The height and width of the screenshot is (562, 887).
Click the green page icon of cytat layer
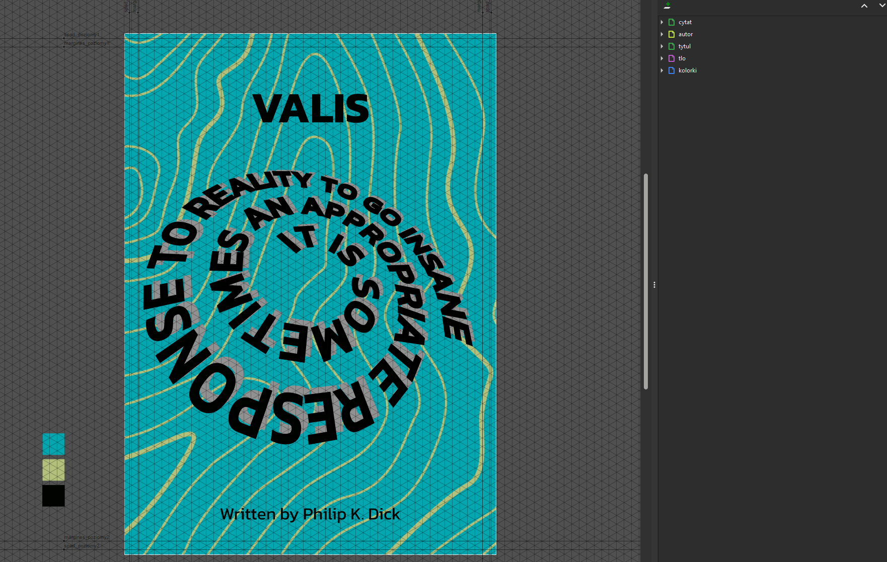(x=671, y=22)
